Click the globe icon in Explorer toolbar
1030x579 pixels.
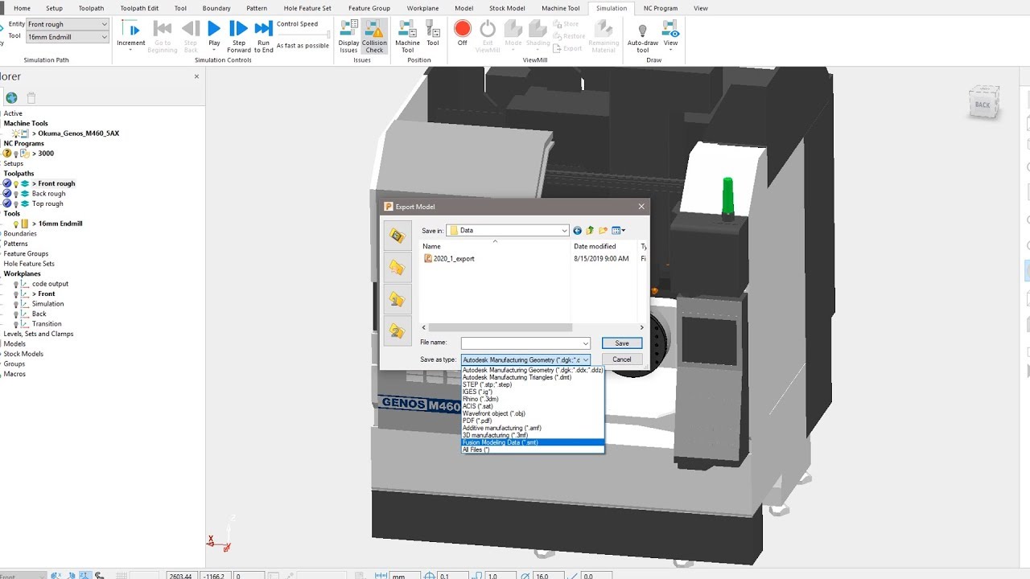point(11,98)
